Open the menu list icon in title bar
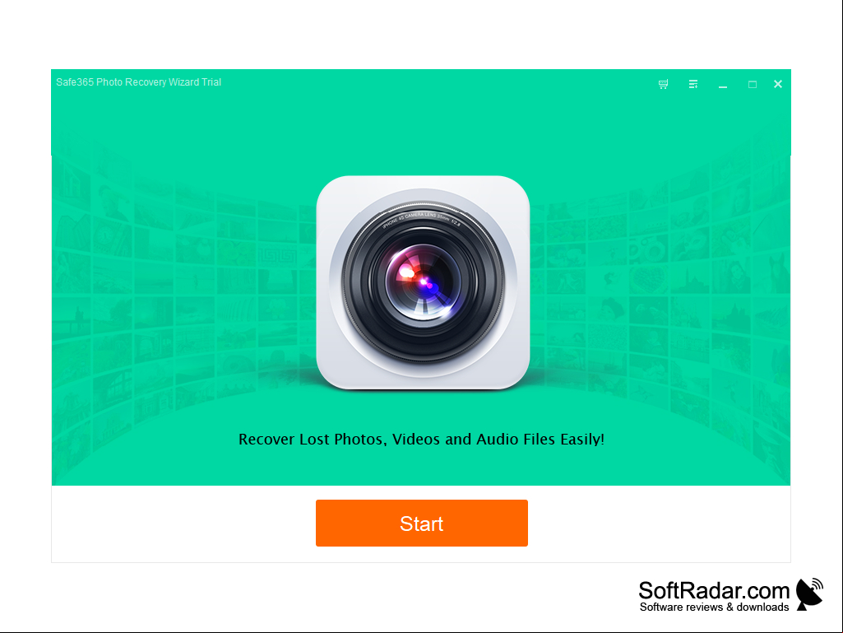This screenshot has width=843, height=633. (693, 84)
